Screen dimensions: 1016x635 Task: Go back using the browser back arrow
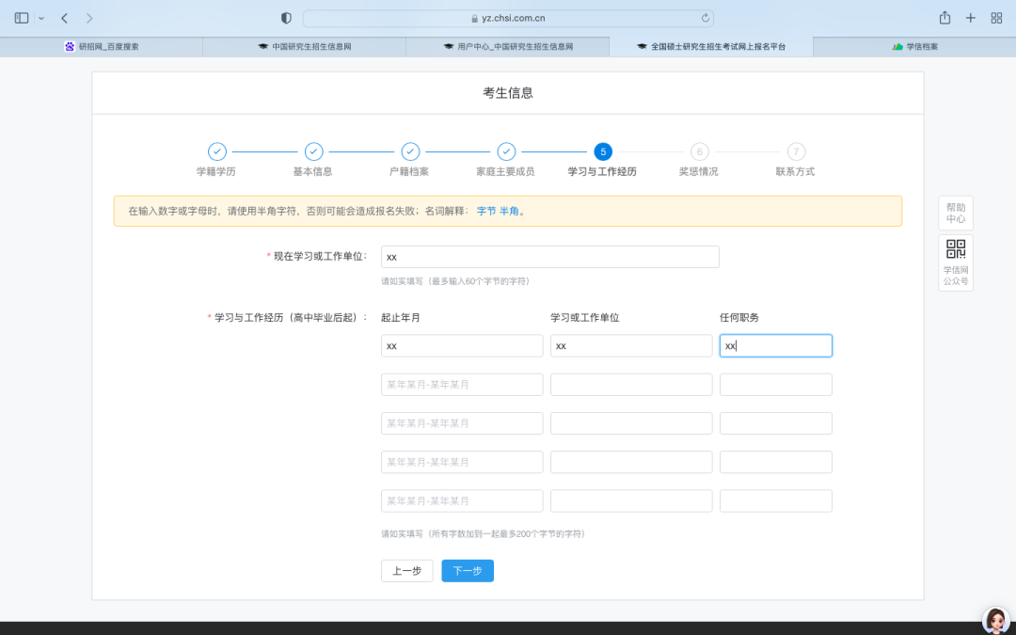[x=64, y=18]
